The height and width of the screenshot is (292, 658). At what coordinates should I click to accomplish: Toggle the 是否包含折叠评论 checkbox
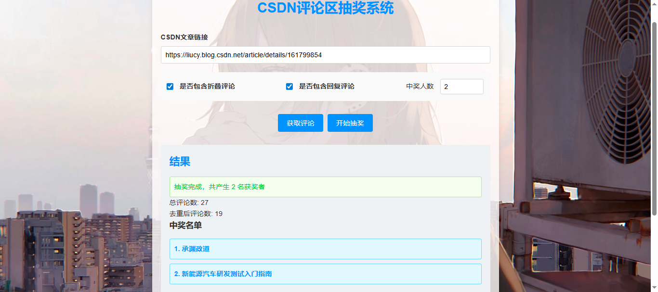tap(170, 87)
